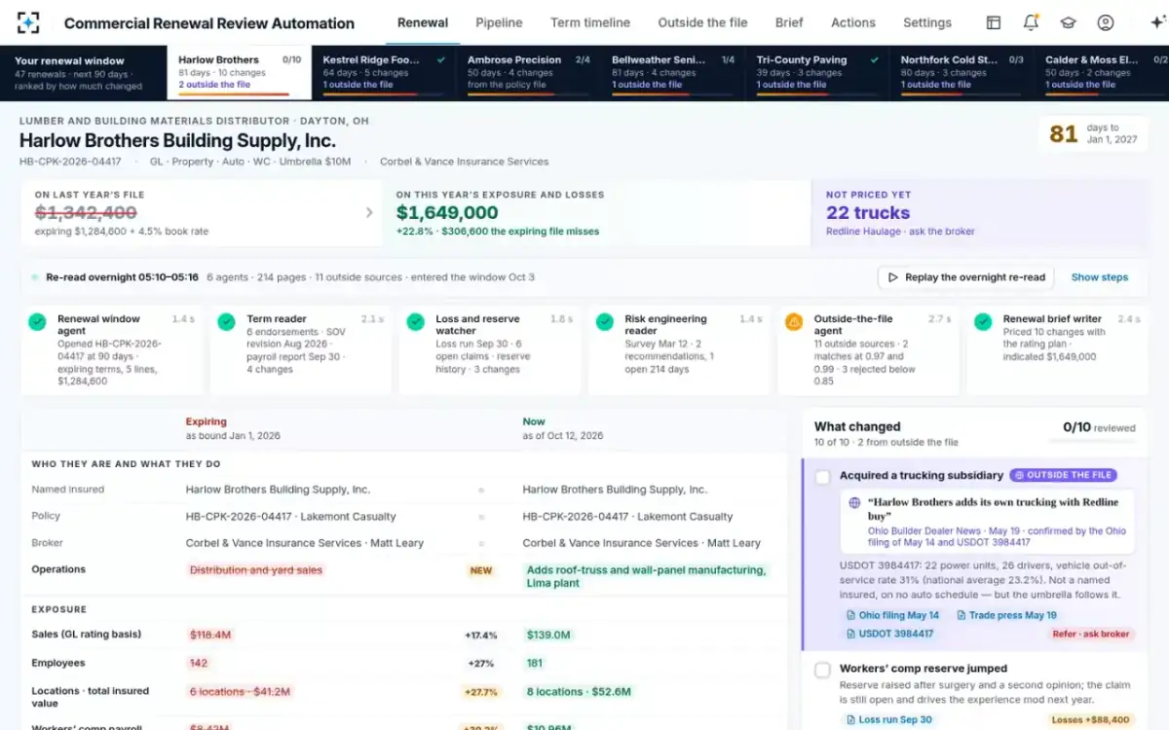Open the Term timeline tab
The width and height of the screenshot is (1169, 730).
(590, 22)
